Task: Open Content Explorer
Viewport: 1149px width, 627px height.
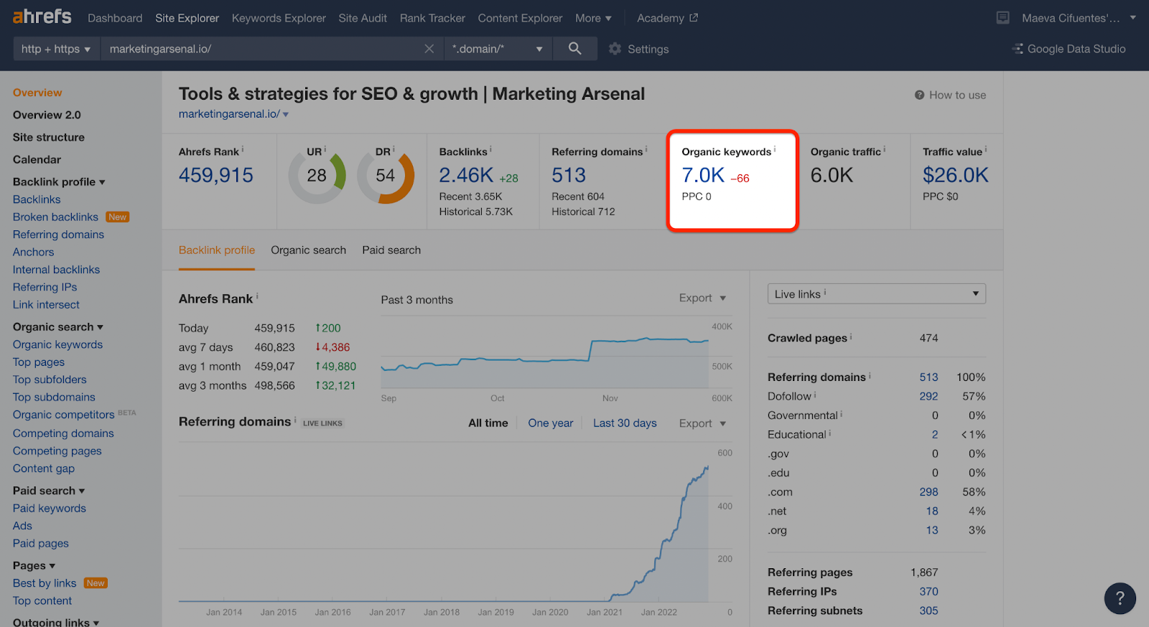Action: tap(520, 18)
